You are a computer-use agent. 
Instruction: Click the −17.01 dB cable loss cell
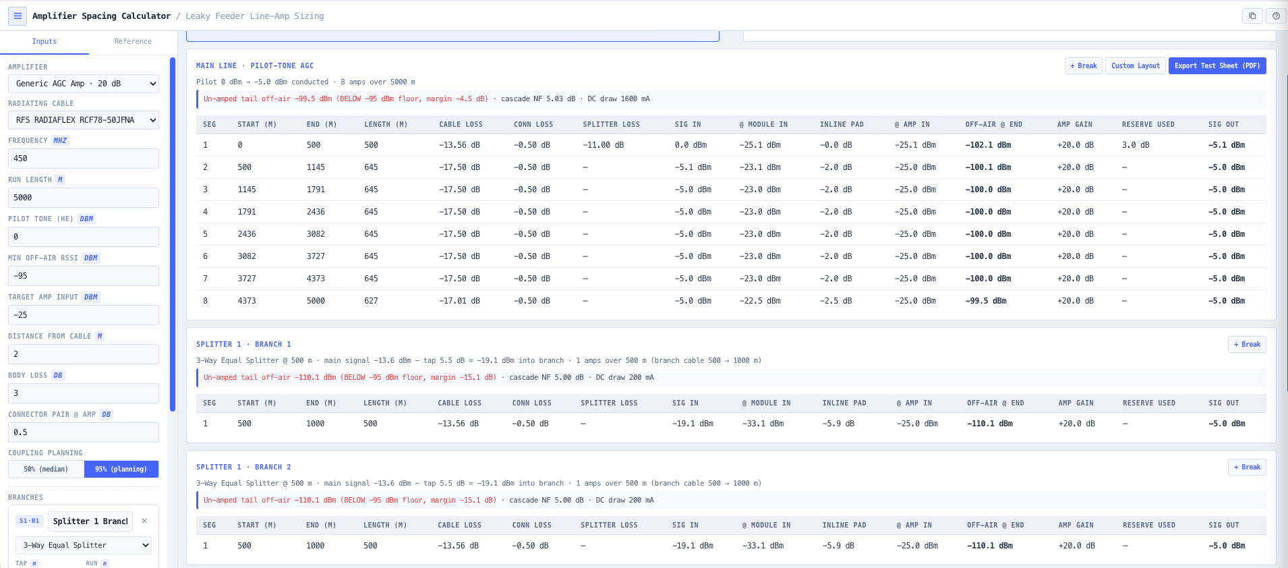(459, 301)
